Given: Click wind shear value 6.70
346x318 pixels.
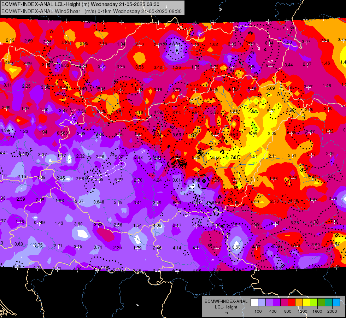Looking at the screenshot, I should (177, 90).
